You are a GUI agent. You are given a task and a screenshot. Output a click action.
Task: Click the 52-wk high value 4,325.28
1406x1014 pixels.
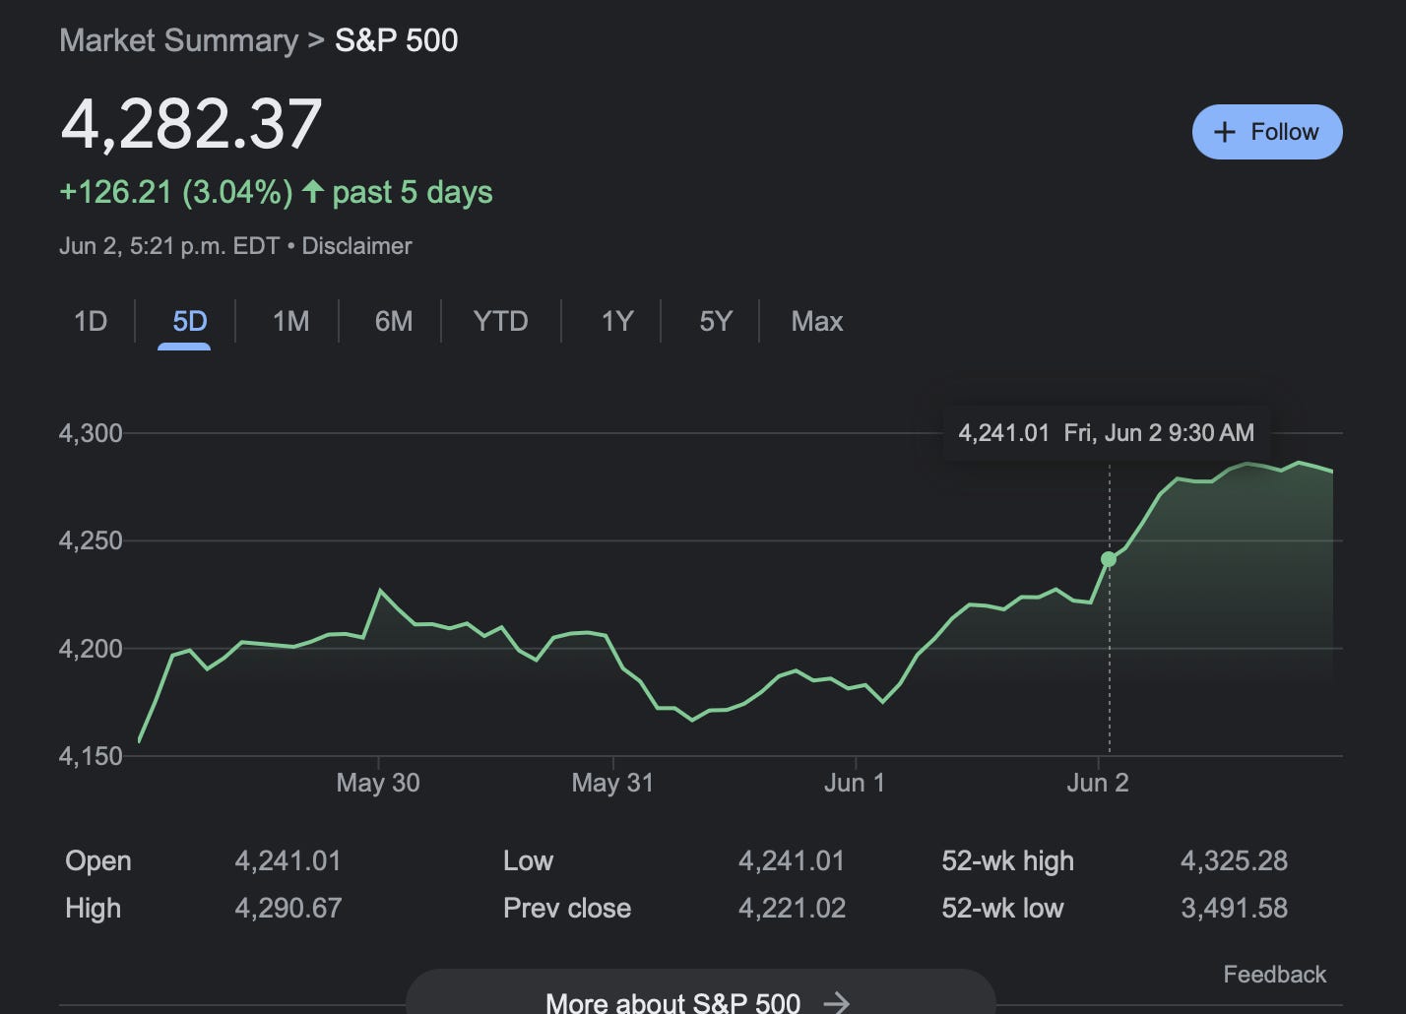(1234, 861)
